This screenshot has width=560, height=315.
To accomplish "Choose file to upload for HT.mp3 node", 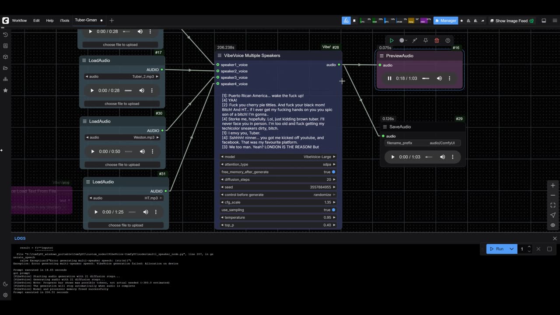I will tap(126, 225).
